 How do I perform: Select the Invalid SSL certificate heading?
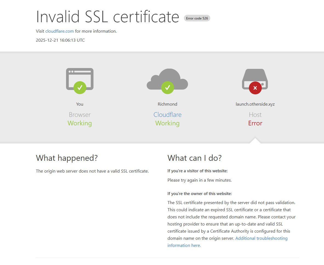point(107,16)
